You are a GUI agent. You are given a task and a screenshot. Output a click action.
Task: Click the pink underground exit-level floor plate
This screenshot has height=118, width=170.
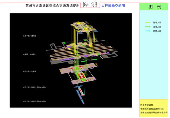pyautogui.click(x=78, y=74)
